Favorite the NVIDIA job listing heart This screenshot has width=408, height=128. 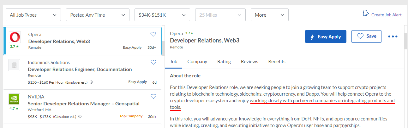pos(153,97)
